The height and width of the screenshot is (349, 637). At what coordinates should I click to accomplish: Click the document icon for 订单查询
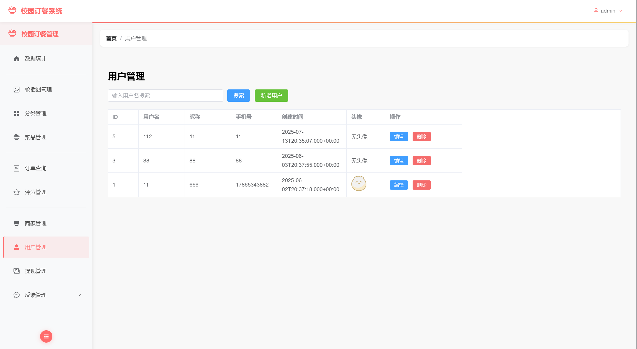coord(16,168)
